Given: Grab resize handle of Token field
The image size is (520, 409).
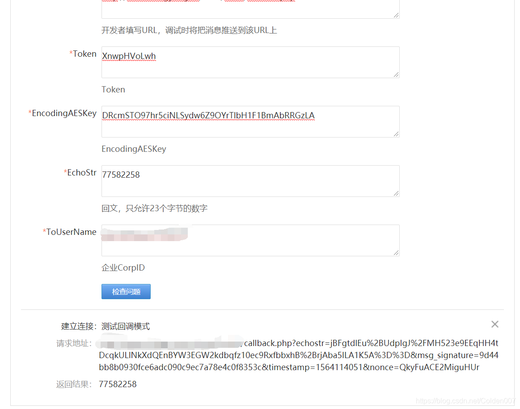Looking at the screenshot, I should 396,75.
